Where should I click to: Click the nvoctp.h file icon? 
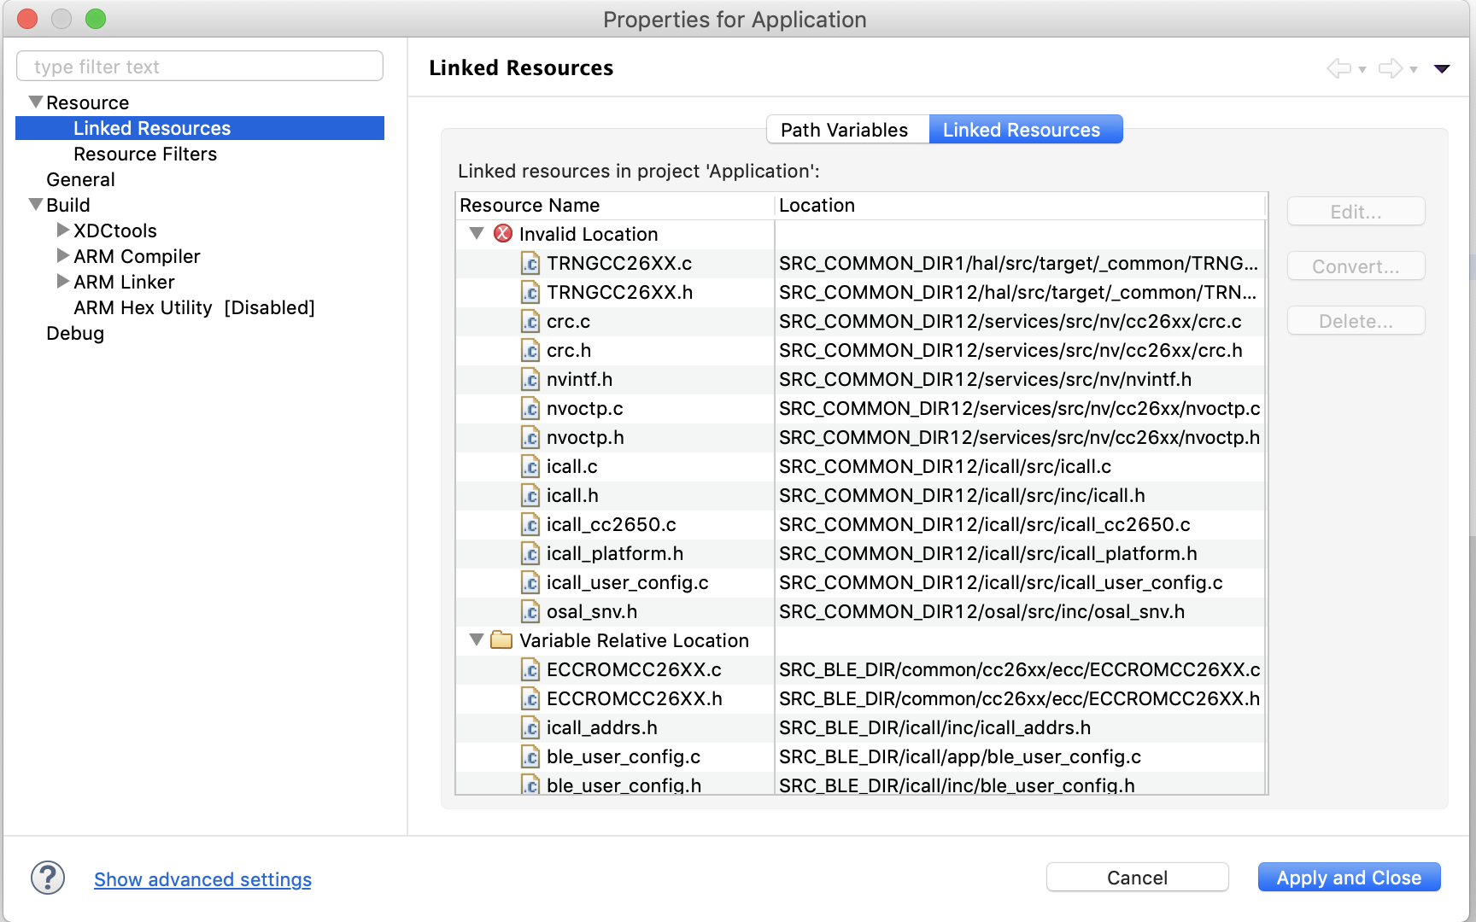pyautogui.click(x=530, y=437)
